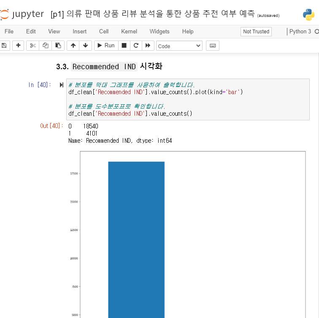319x318 pixels.
Task: Click the blue bar in the chart
Action: 136,240
